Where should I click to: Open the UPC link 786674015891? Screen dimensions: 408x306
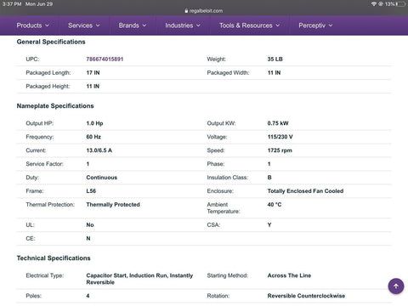coord(105,59)
